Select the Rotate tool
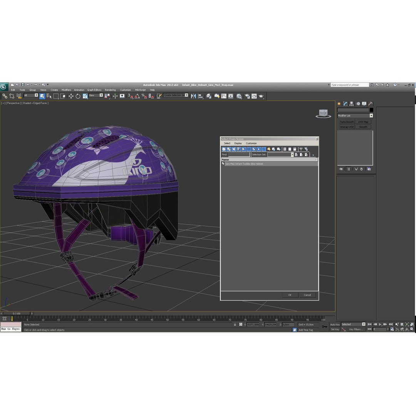The image size is (416, 416). click(78, 96)
